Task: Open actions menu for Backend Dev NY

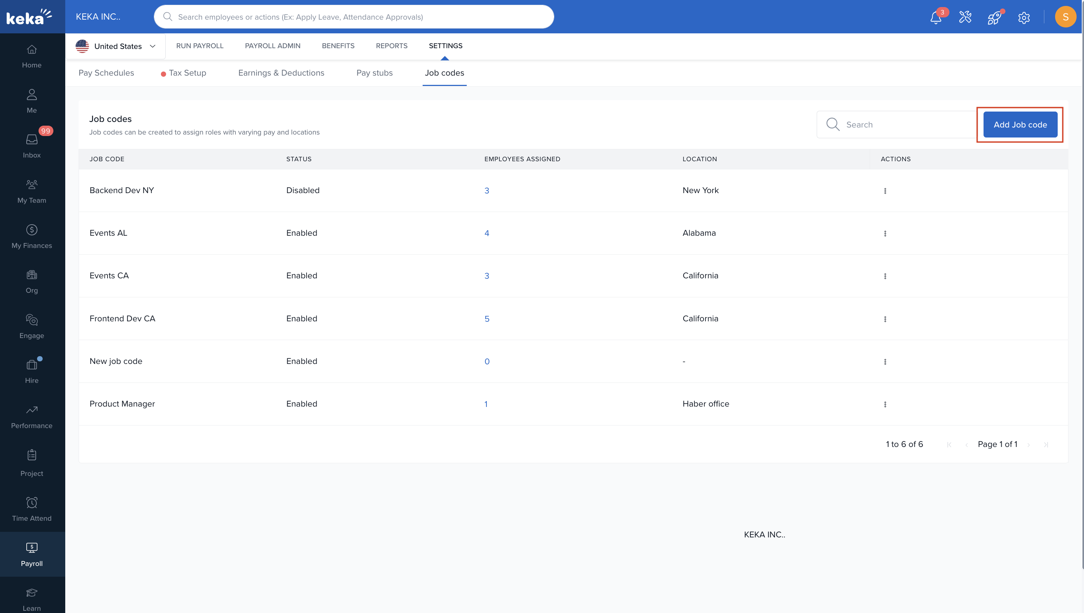Action: [885, 191]
